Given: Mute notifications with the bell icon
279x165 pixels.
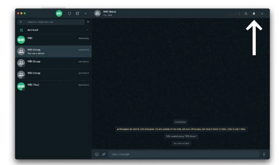Looking at the screenshot, I should 254,13.
